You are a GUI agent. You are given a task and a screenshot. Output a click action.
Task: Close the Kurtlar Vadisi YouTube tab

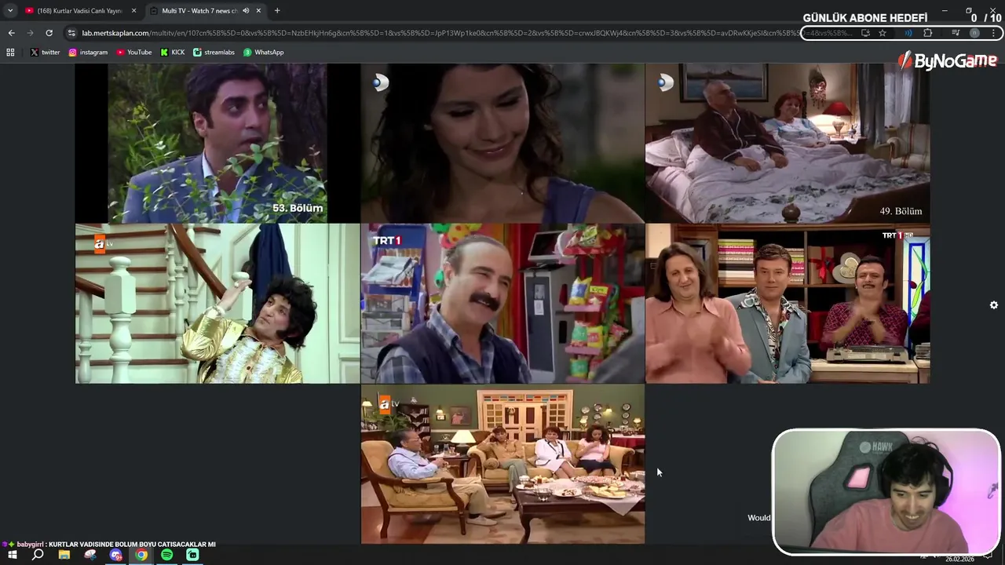pyautogui.click(x=133, y=11)
